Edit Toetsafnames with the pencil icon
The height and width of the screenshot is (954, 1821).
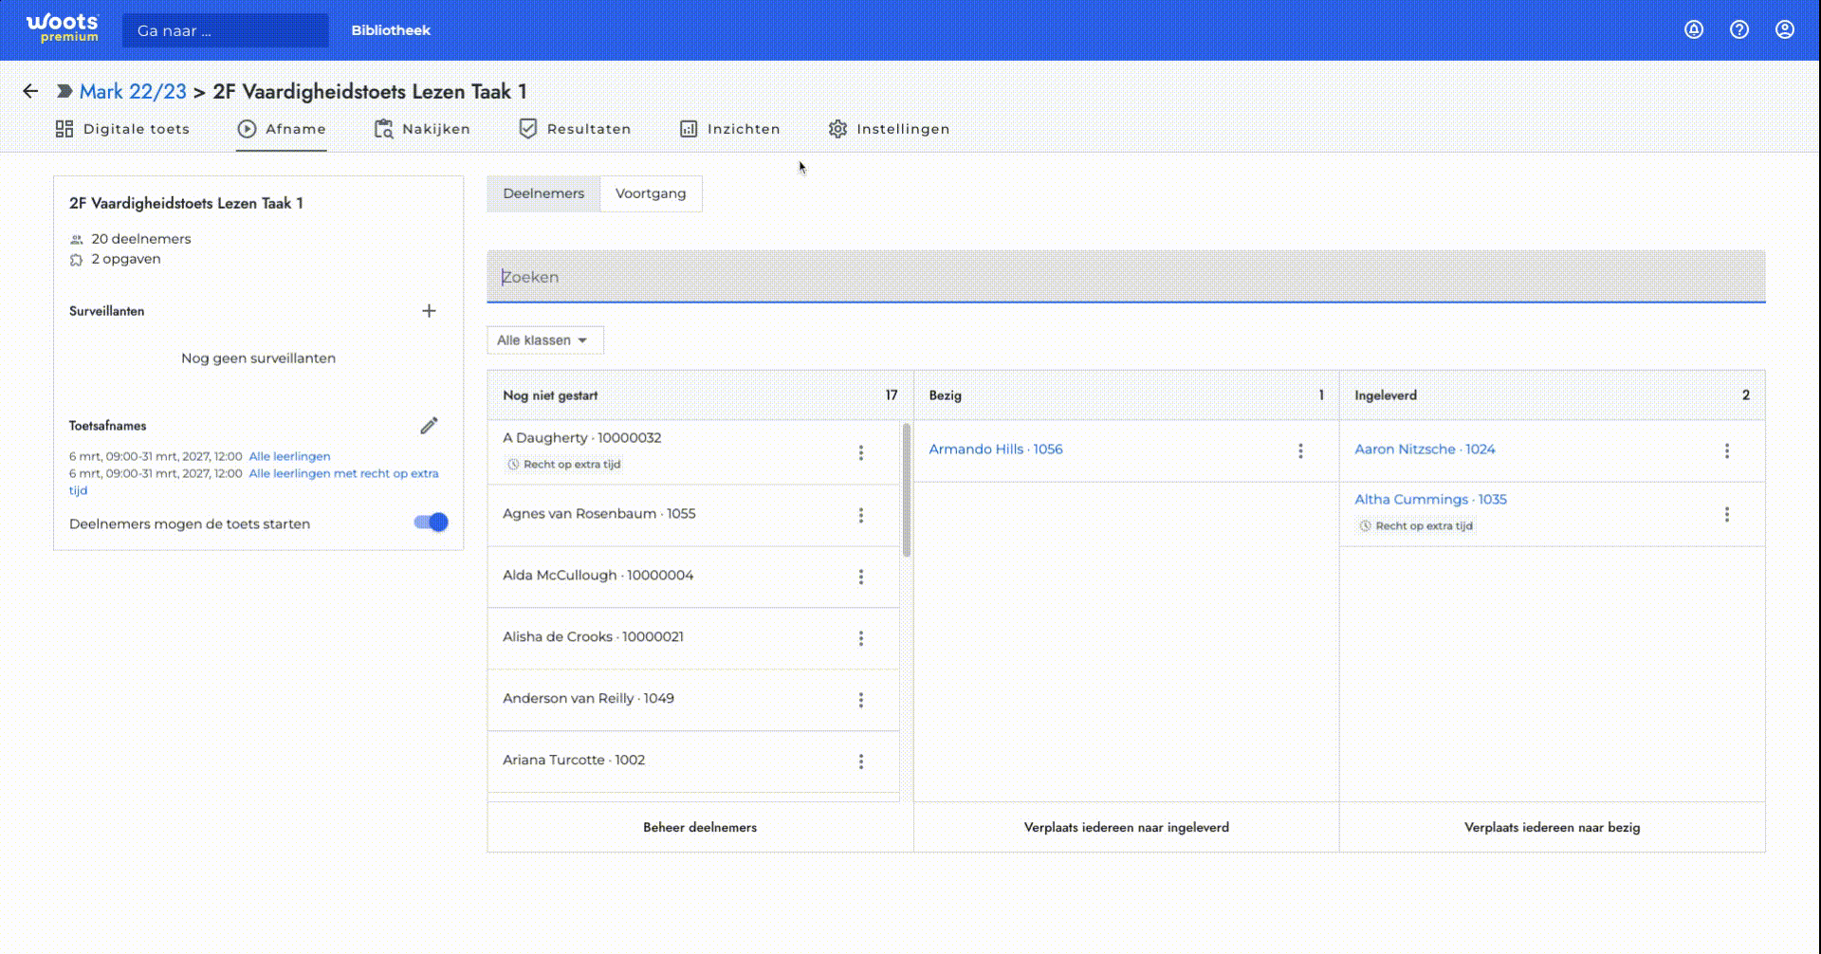coord(429,426)
